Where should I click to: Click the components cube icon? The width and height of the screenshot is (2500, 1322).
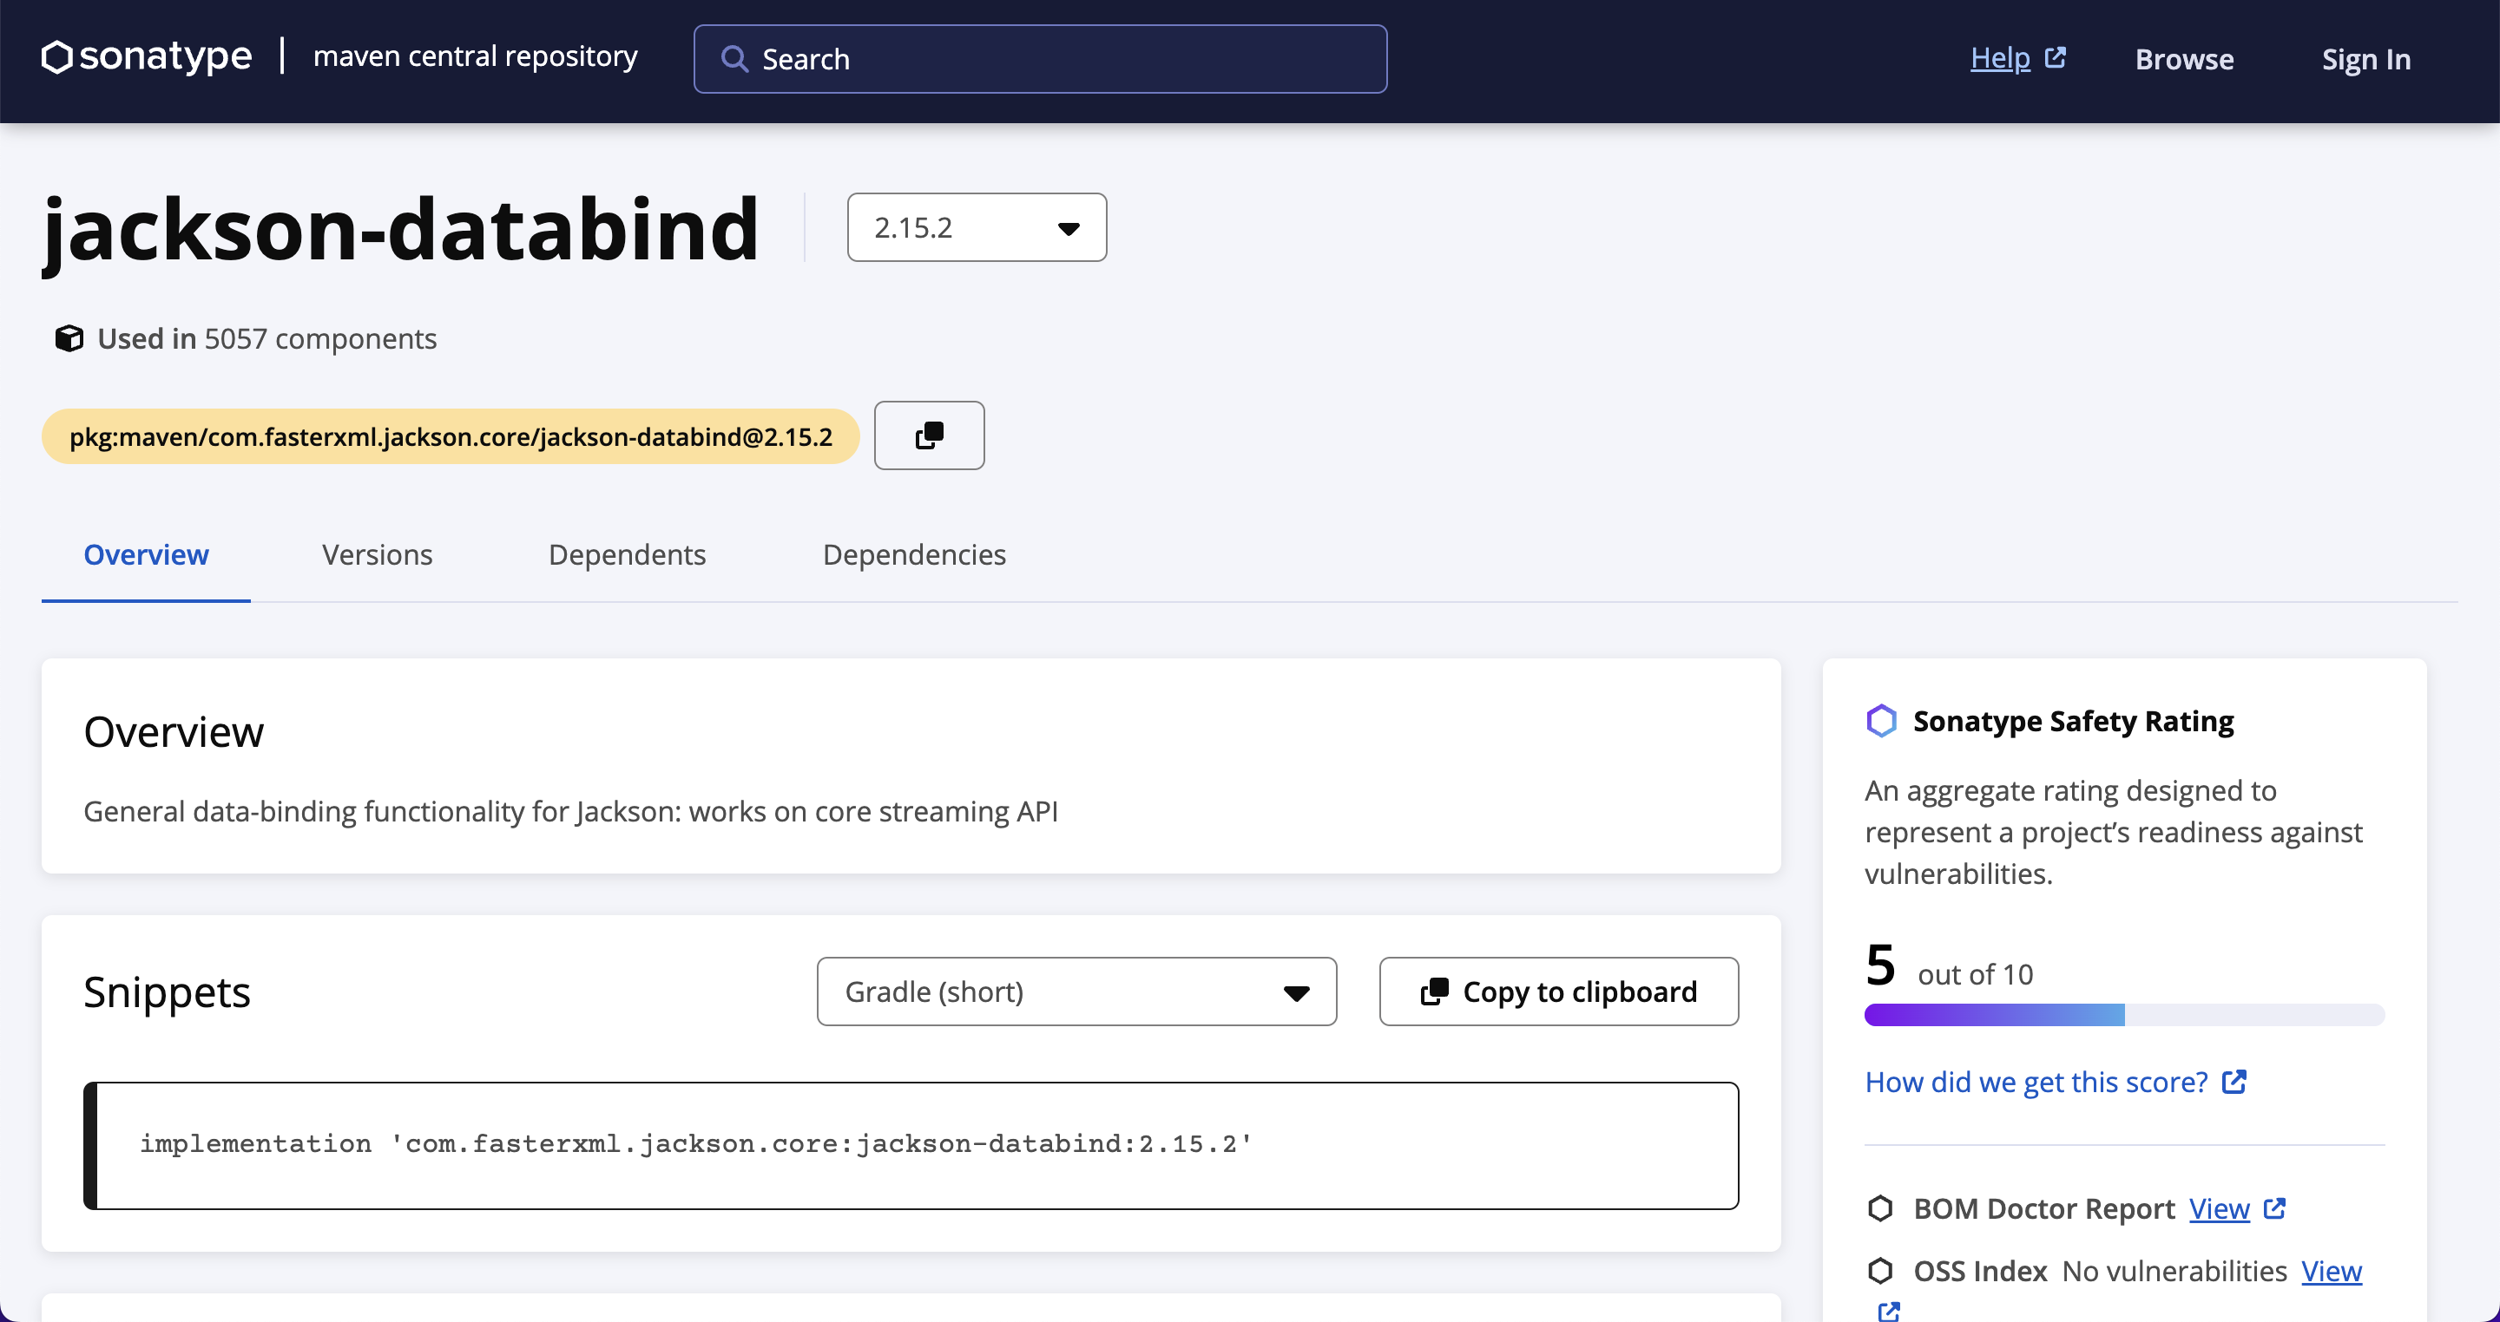(69, 338)
